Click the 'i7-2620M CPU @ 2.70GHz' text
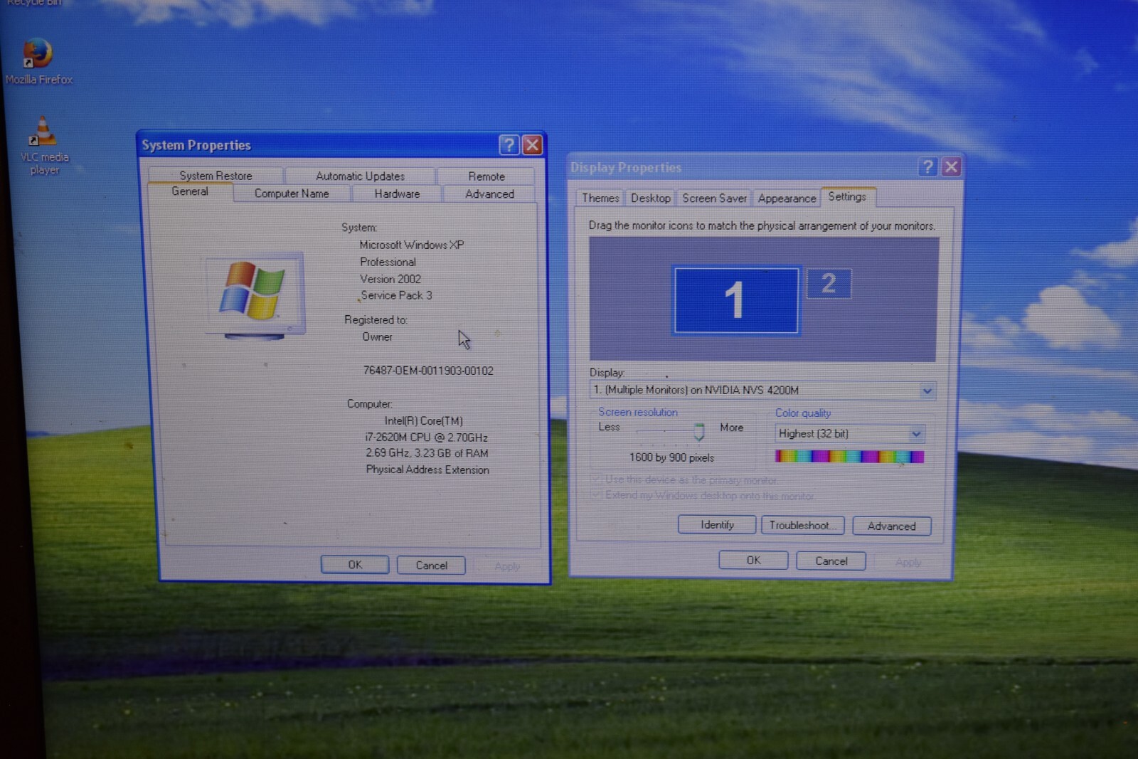Screen dimensions: 1138x759 click(426, 437)
